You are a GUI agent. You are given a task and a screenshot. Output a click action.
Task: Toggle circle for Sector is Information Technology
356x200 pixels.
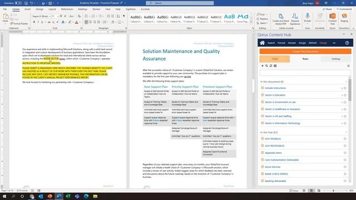point(345,123)
